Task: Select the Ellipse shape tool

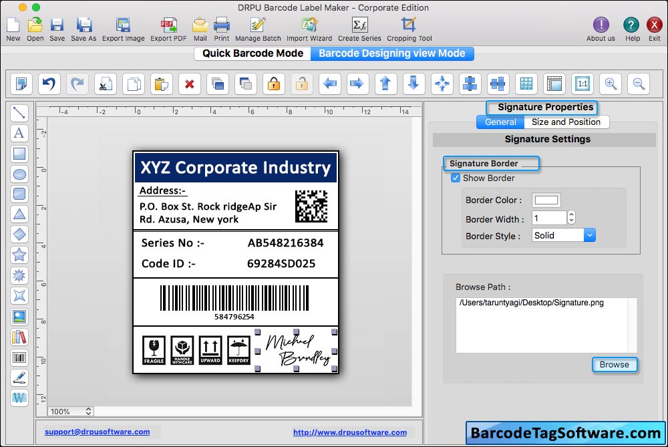Action: point(19,174)
